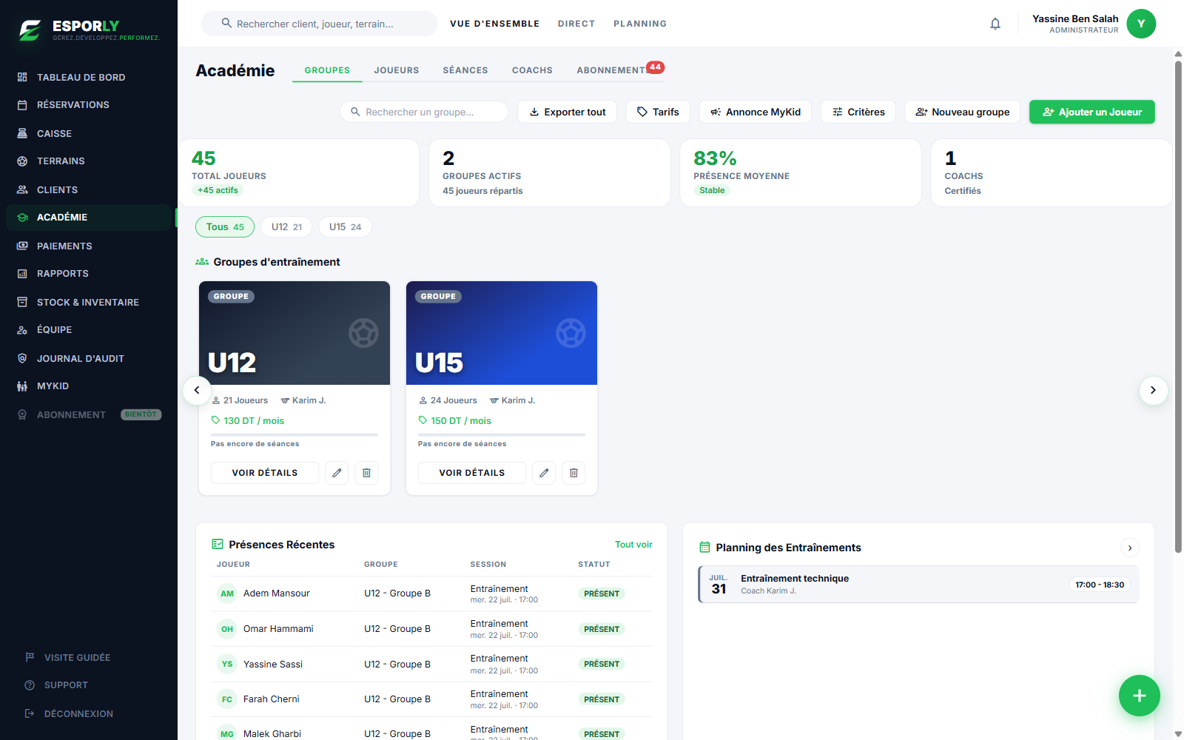Viewport: 1184px width, 740px height.
Task: Select the Tous 45 filter chip
Action: tap(225, 227)
